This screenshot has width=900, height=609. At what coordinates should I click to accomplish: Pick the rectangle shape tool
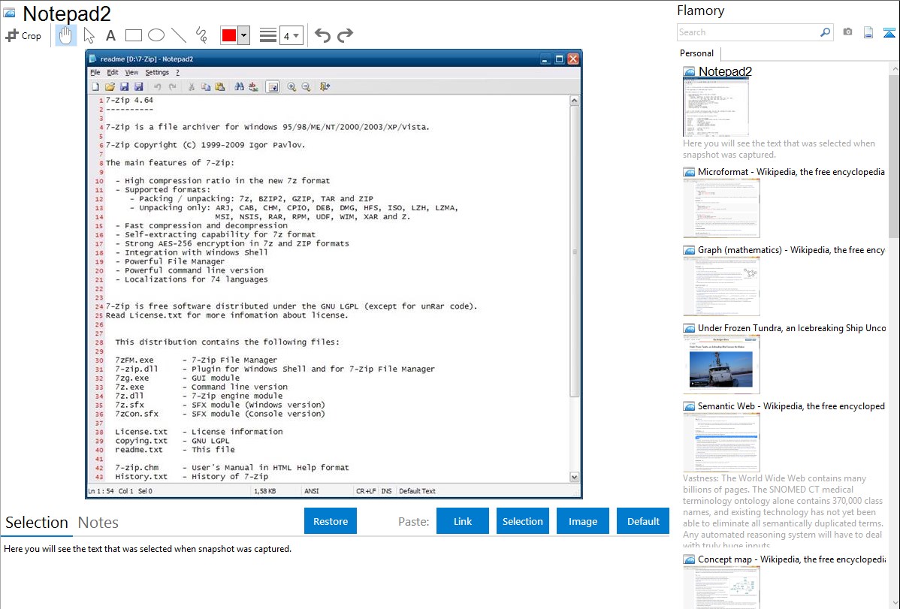coord(134,35)
